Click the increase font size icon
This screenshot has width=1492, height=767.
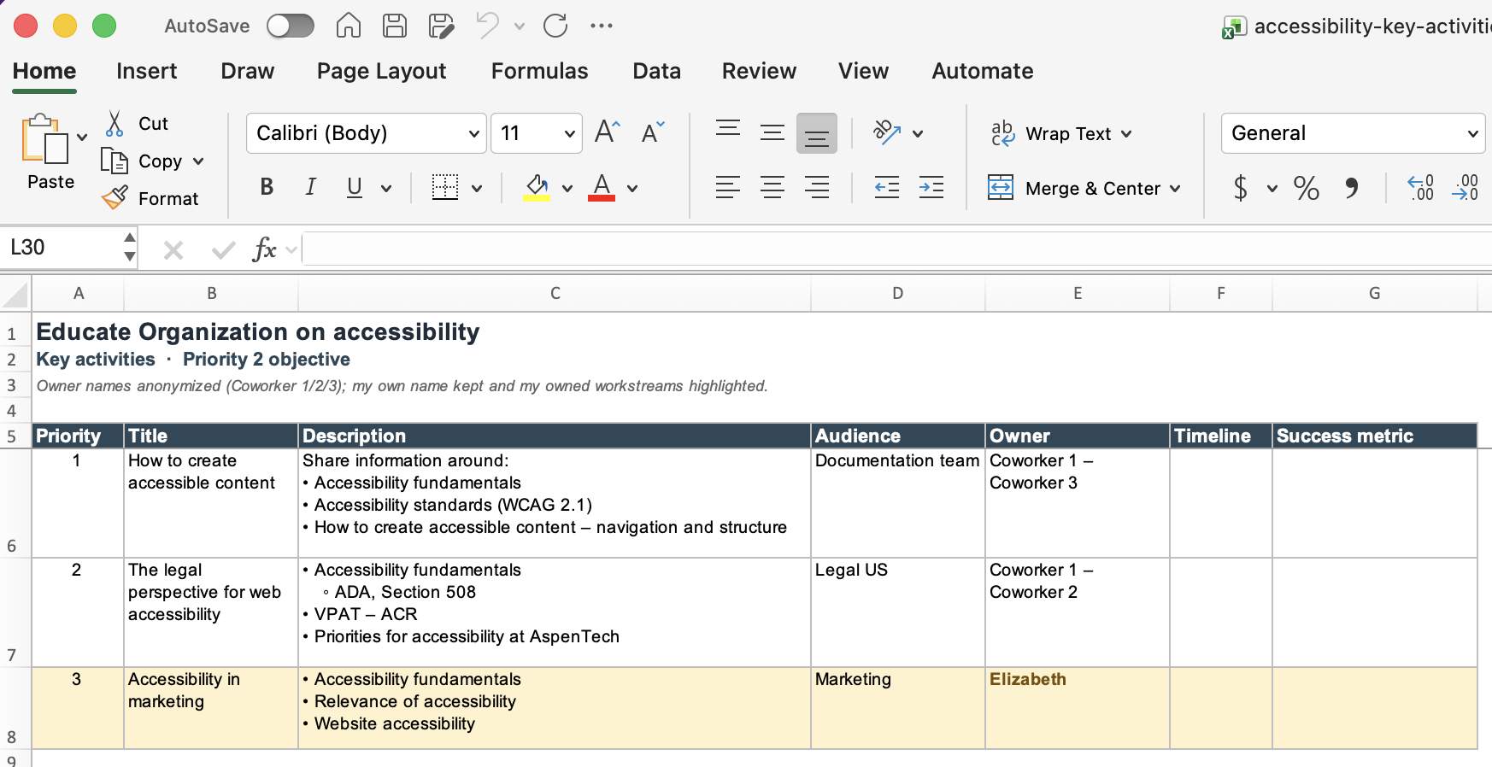tap(607, 132)
